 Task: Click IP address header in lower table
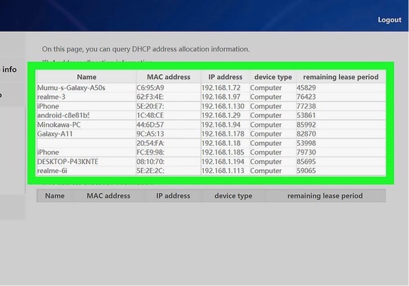pyautogui.click(x=173, y=196)
